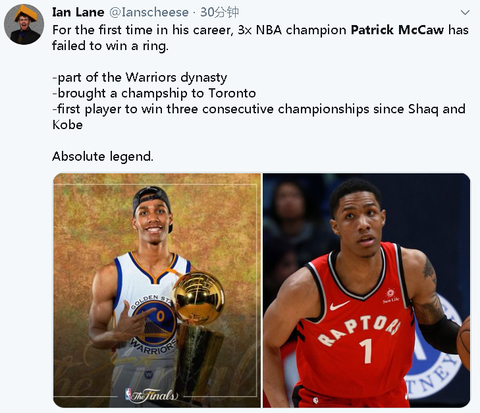
Task: Click the gold ball of the trophy
Action: [x=198, y=298]
